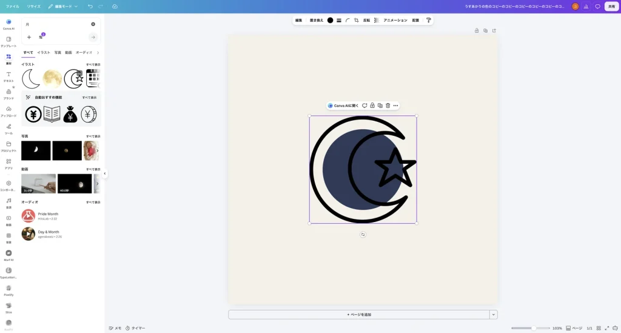Lock the selected element from floating toolbar
621x333 pixels.
pos(372,106)
